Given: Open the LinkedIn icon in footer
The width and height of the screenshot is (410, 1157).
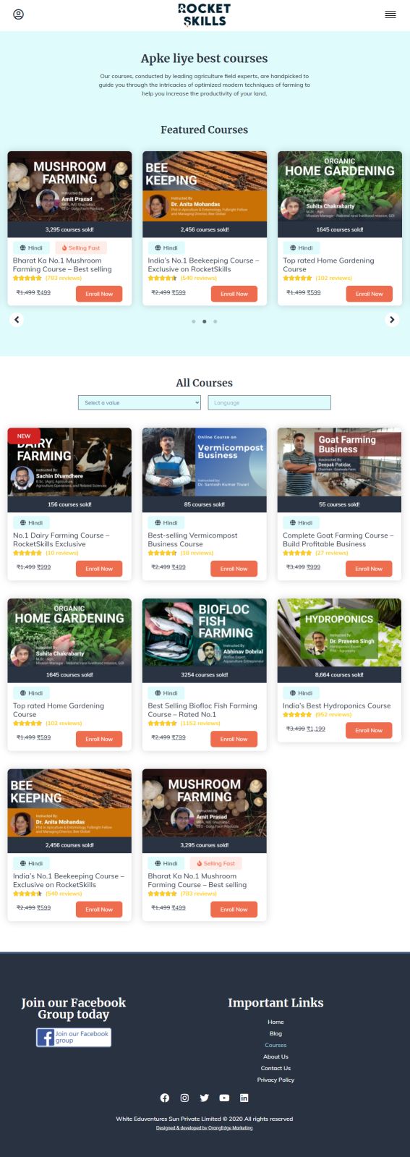Looking at the screenshot, I should (x=244, y=1098).
